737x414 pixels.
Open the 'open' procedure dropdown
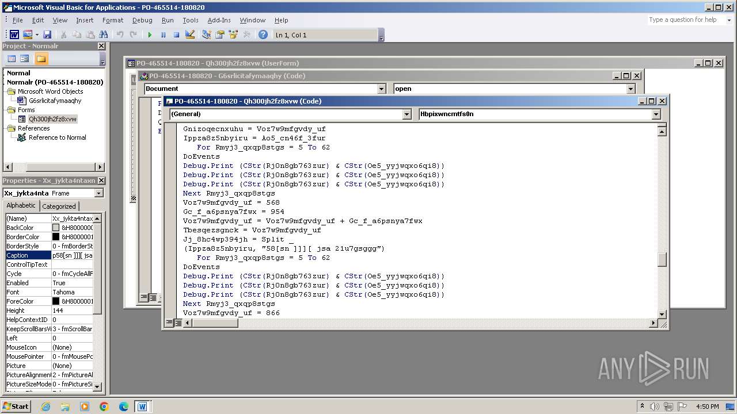[630, 89]
